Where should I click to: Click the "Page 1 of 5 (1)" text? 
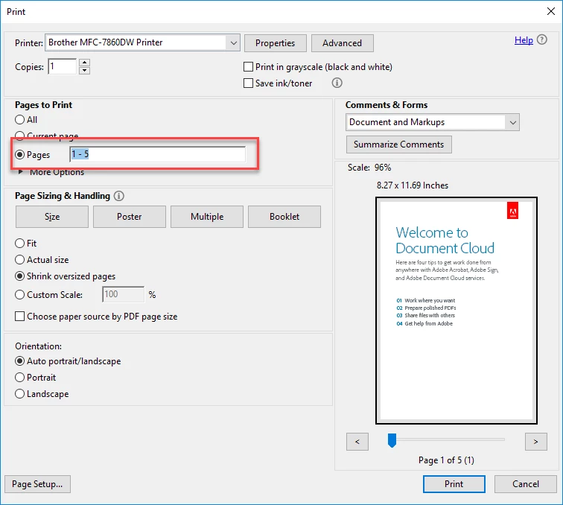[x=446, y=460]
